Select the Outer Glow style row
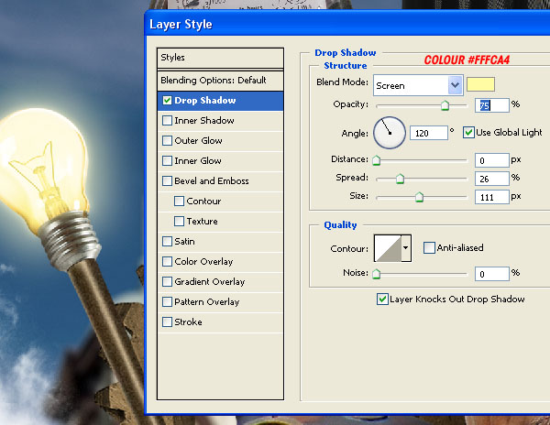This screenshot has height=425, width=550. click(220, 141)
